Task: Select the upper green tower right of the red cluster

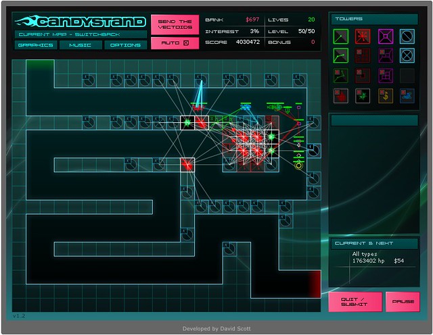Action: point(272,136)
